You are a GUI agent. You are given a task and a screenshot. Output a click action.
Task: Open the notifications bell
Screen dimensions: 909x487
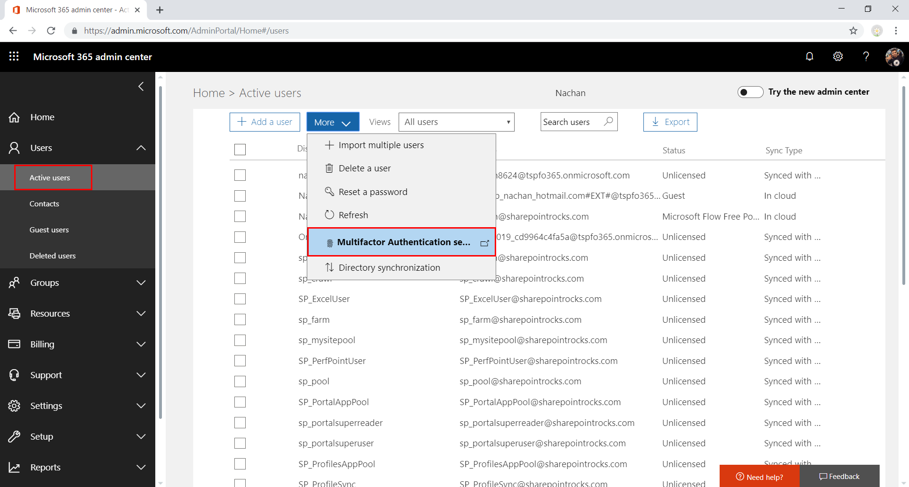[810, 56]
